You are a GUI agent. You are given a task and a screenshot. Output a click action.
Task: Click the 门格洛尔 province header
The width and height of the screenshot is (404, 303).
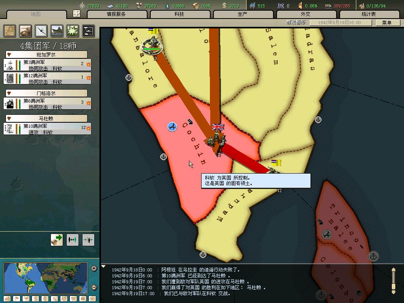47,93
